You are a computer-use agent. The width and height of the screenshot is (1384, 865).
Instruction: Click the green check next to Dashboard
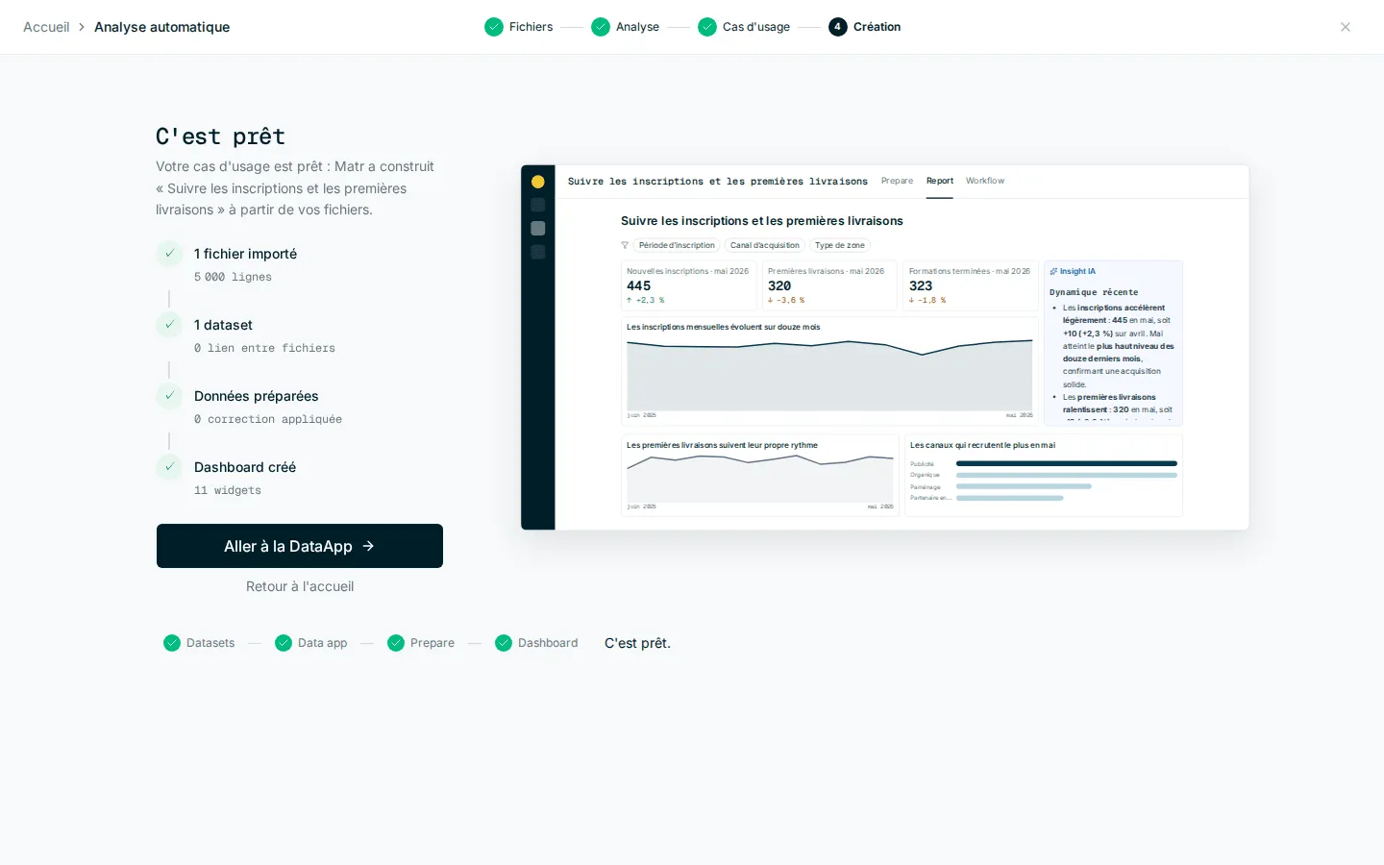[504, 643]
